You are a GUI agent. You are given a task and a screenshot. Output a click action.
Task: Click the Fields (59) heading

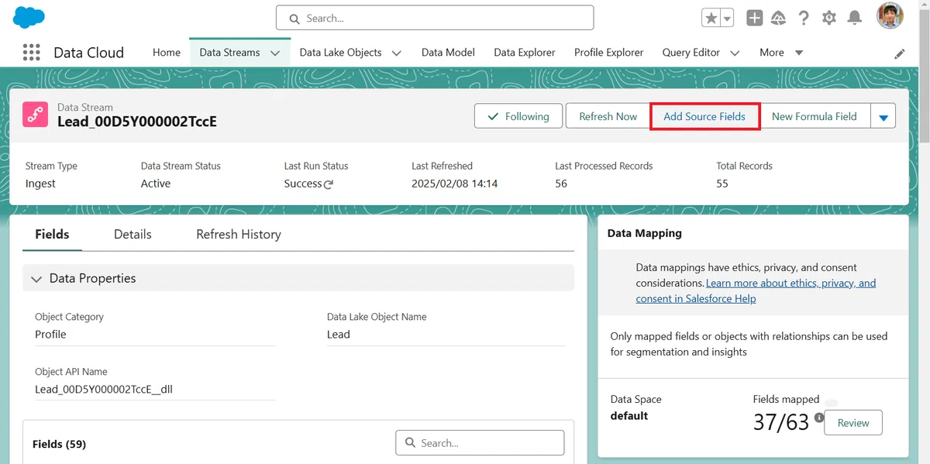tap(59, 444)
